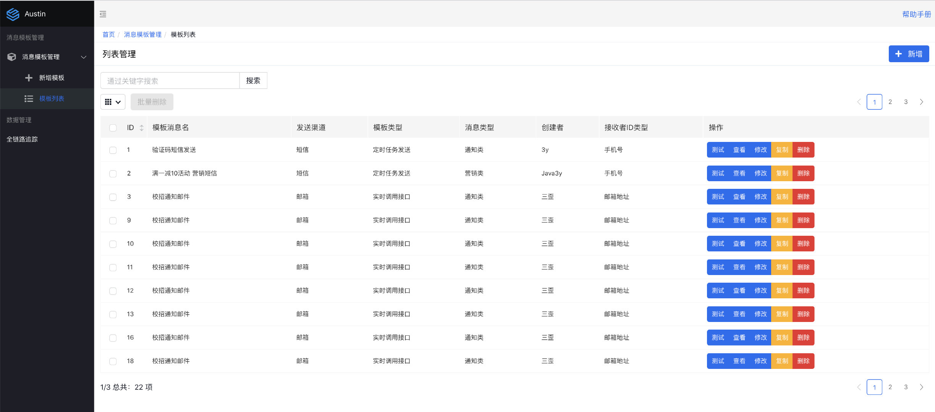The width and height of the screenshot is (935, 412).
Task: Select checkbox for row ID 18
Action: point(113,361)
